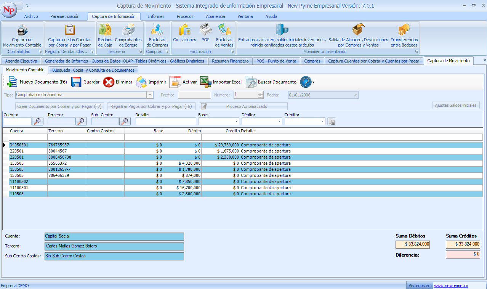Visit the www.newpyme.co link

[451, 286]
